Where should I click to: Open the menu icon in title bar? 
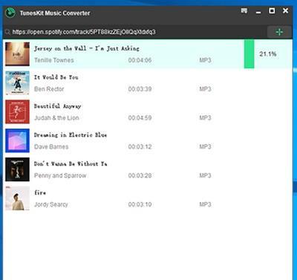coord(244,10)
